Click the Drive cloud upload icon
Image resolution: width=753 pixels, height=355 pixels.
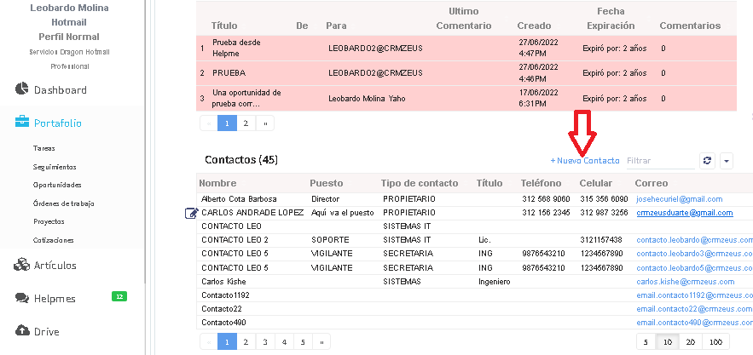(22, 330)
